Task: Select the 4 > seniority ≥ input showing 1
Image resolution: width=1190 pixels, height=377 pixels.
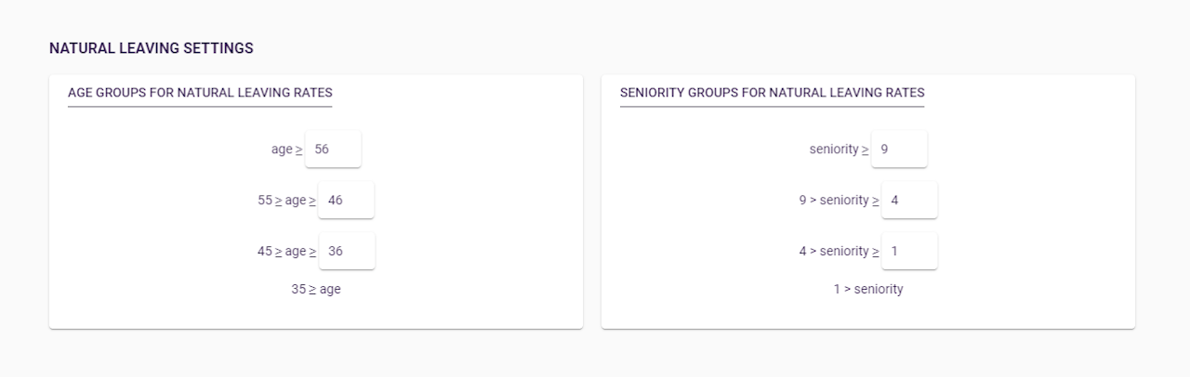Action: tap(909, 252)
